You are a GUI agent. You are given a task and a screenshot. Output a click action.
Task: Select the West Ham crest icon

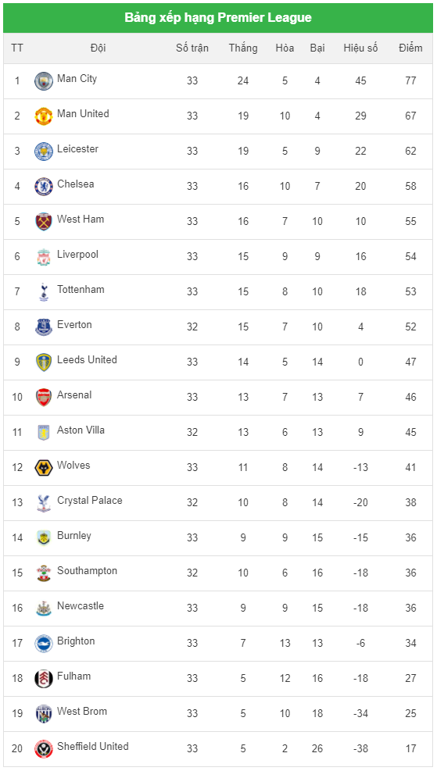click(43, 222)
